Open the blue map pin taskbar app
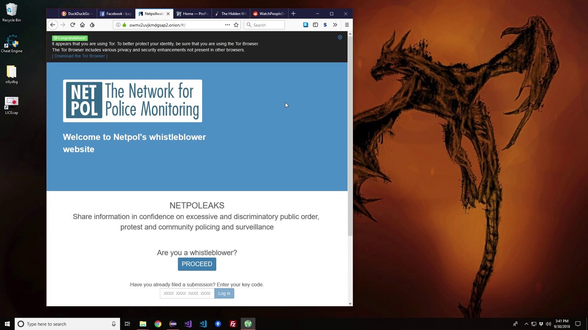The width and height of the screenshot is (588, 330). coord(218,324)
